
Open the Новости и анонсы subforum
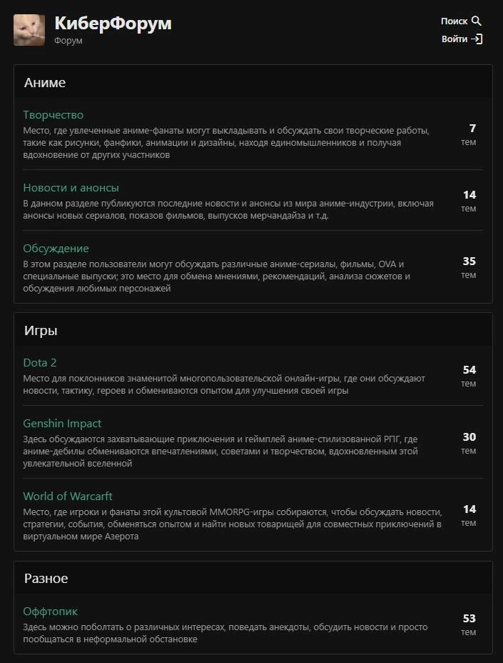tap(71, 187)
